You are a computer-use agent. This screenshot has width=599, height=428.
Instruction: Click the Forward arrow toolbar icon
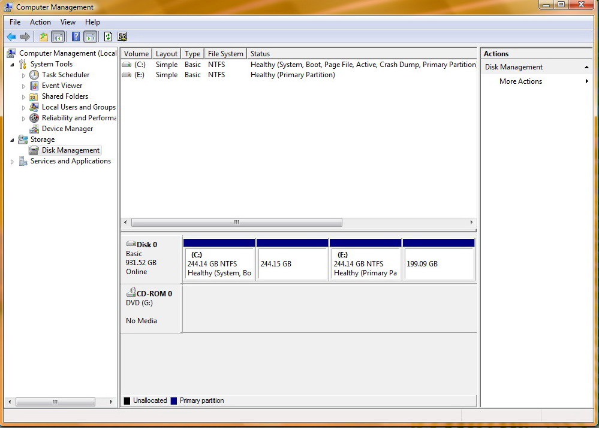(25, 37)
